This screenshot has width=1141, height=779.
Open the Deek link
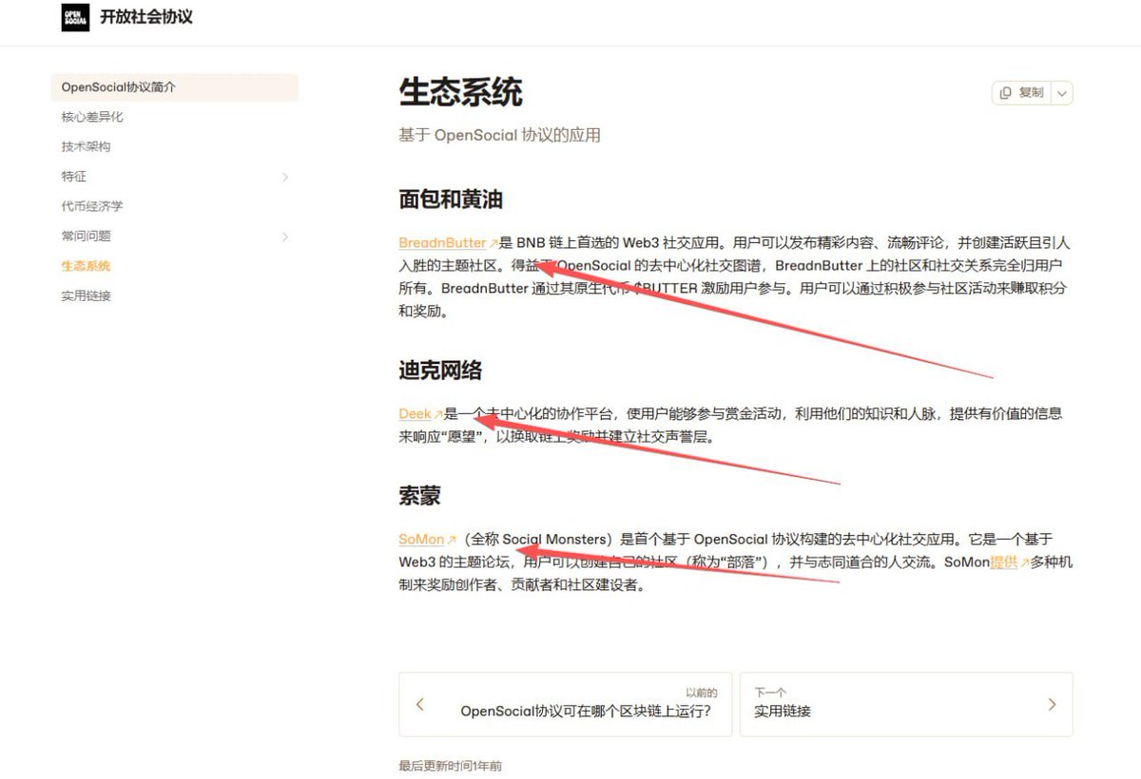coord(415,413)
